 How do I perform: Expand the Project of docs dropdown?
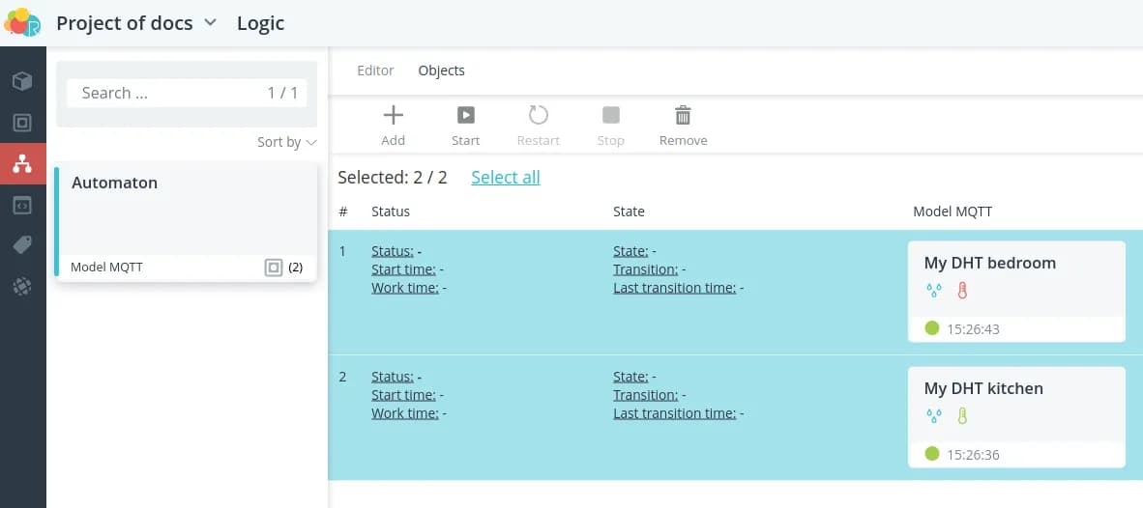(x=210, y=23)
